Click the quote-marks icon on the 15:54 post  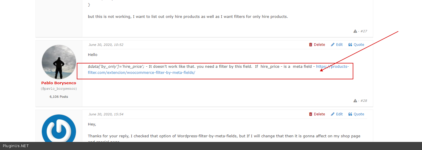coord(350,114)
